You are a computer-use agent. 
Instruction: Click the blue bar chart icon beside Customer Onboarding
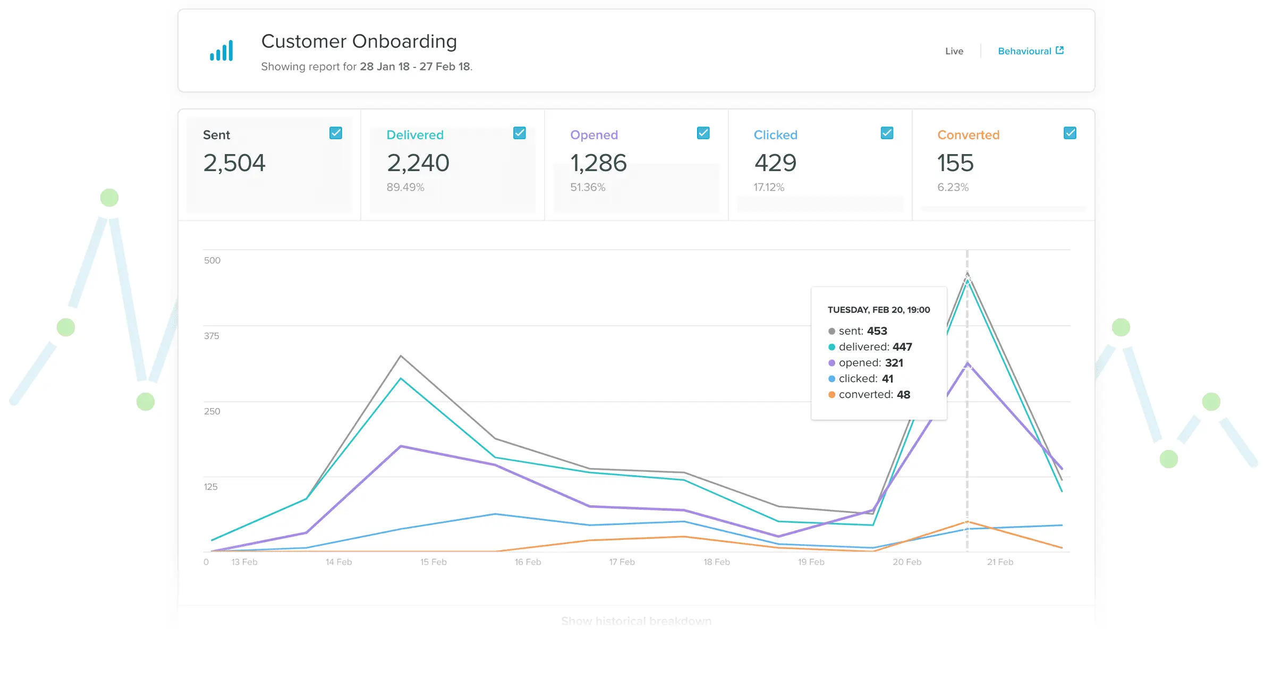pos(222,50)
